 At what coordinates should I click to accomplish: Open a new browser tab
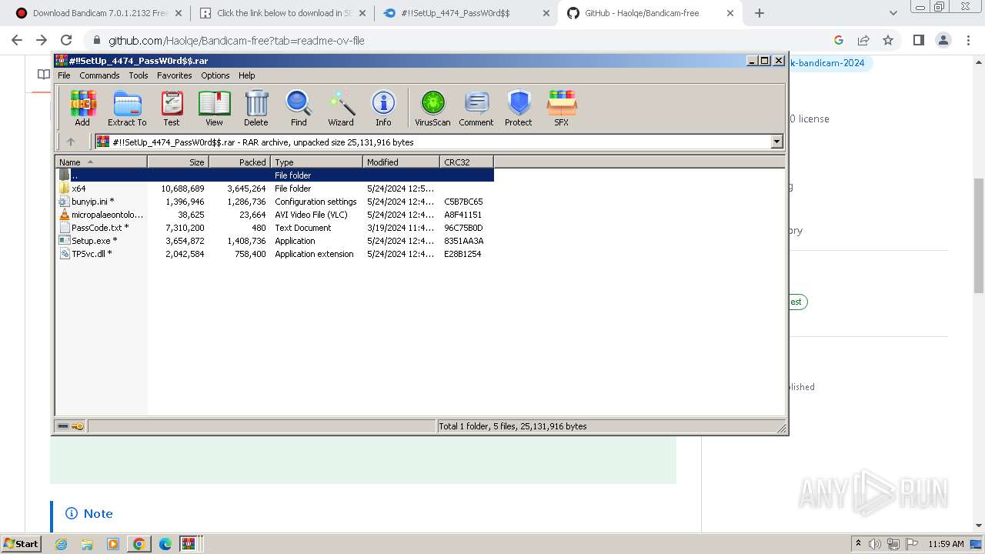[760, 13]
